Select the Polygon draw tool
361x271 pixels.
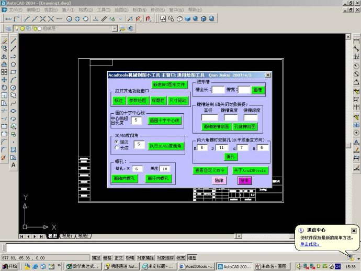[x=14, y=64]
